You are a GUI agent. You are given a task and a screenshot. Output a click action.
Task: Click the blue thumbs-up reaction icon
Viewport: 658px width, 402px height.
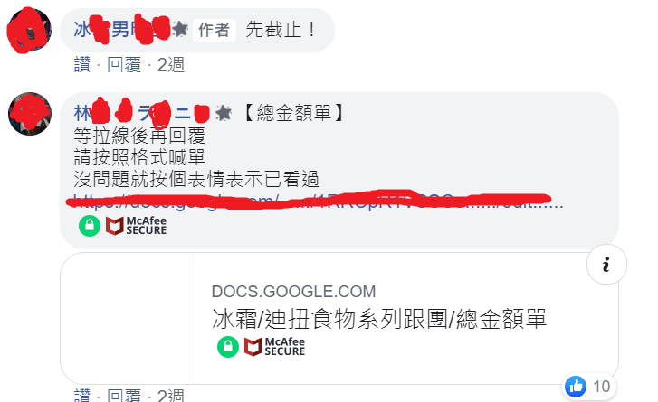576,386
